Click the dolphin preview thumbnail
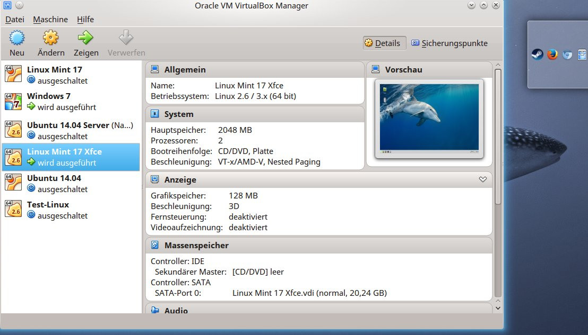Image resolution: width=588 pixels, height=335 pixels. [x=429, y=118]
